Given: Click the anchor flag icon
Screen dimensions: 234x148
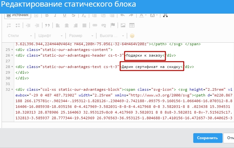Looking at the screenshot, I should 112,25.
